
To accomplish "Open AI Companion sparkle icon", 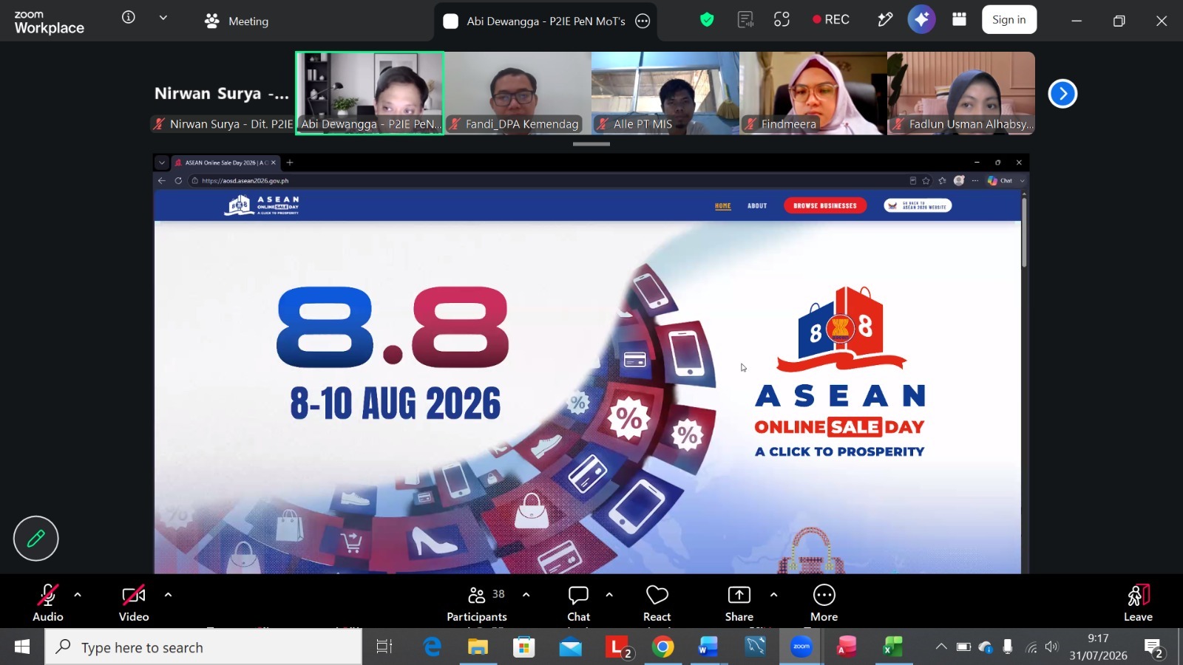I will click(921, 20).
